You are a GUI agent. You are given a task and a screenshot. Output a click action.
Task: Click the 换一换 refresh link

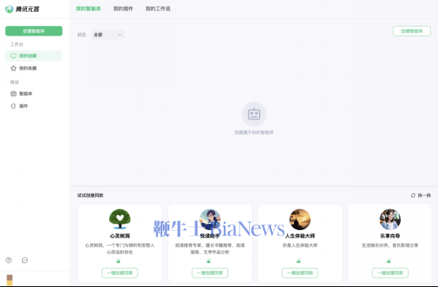click(421, 195)
